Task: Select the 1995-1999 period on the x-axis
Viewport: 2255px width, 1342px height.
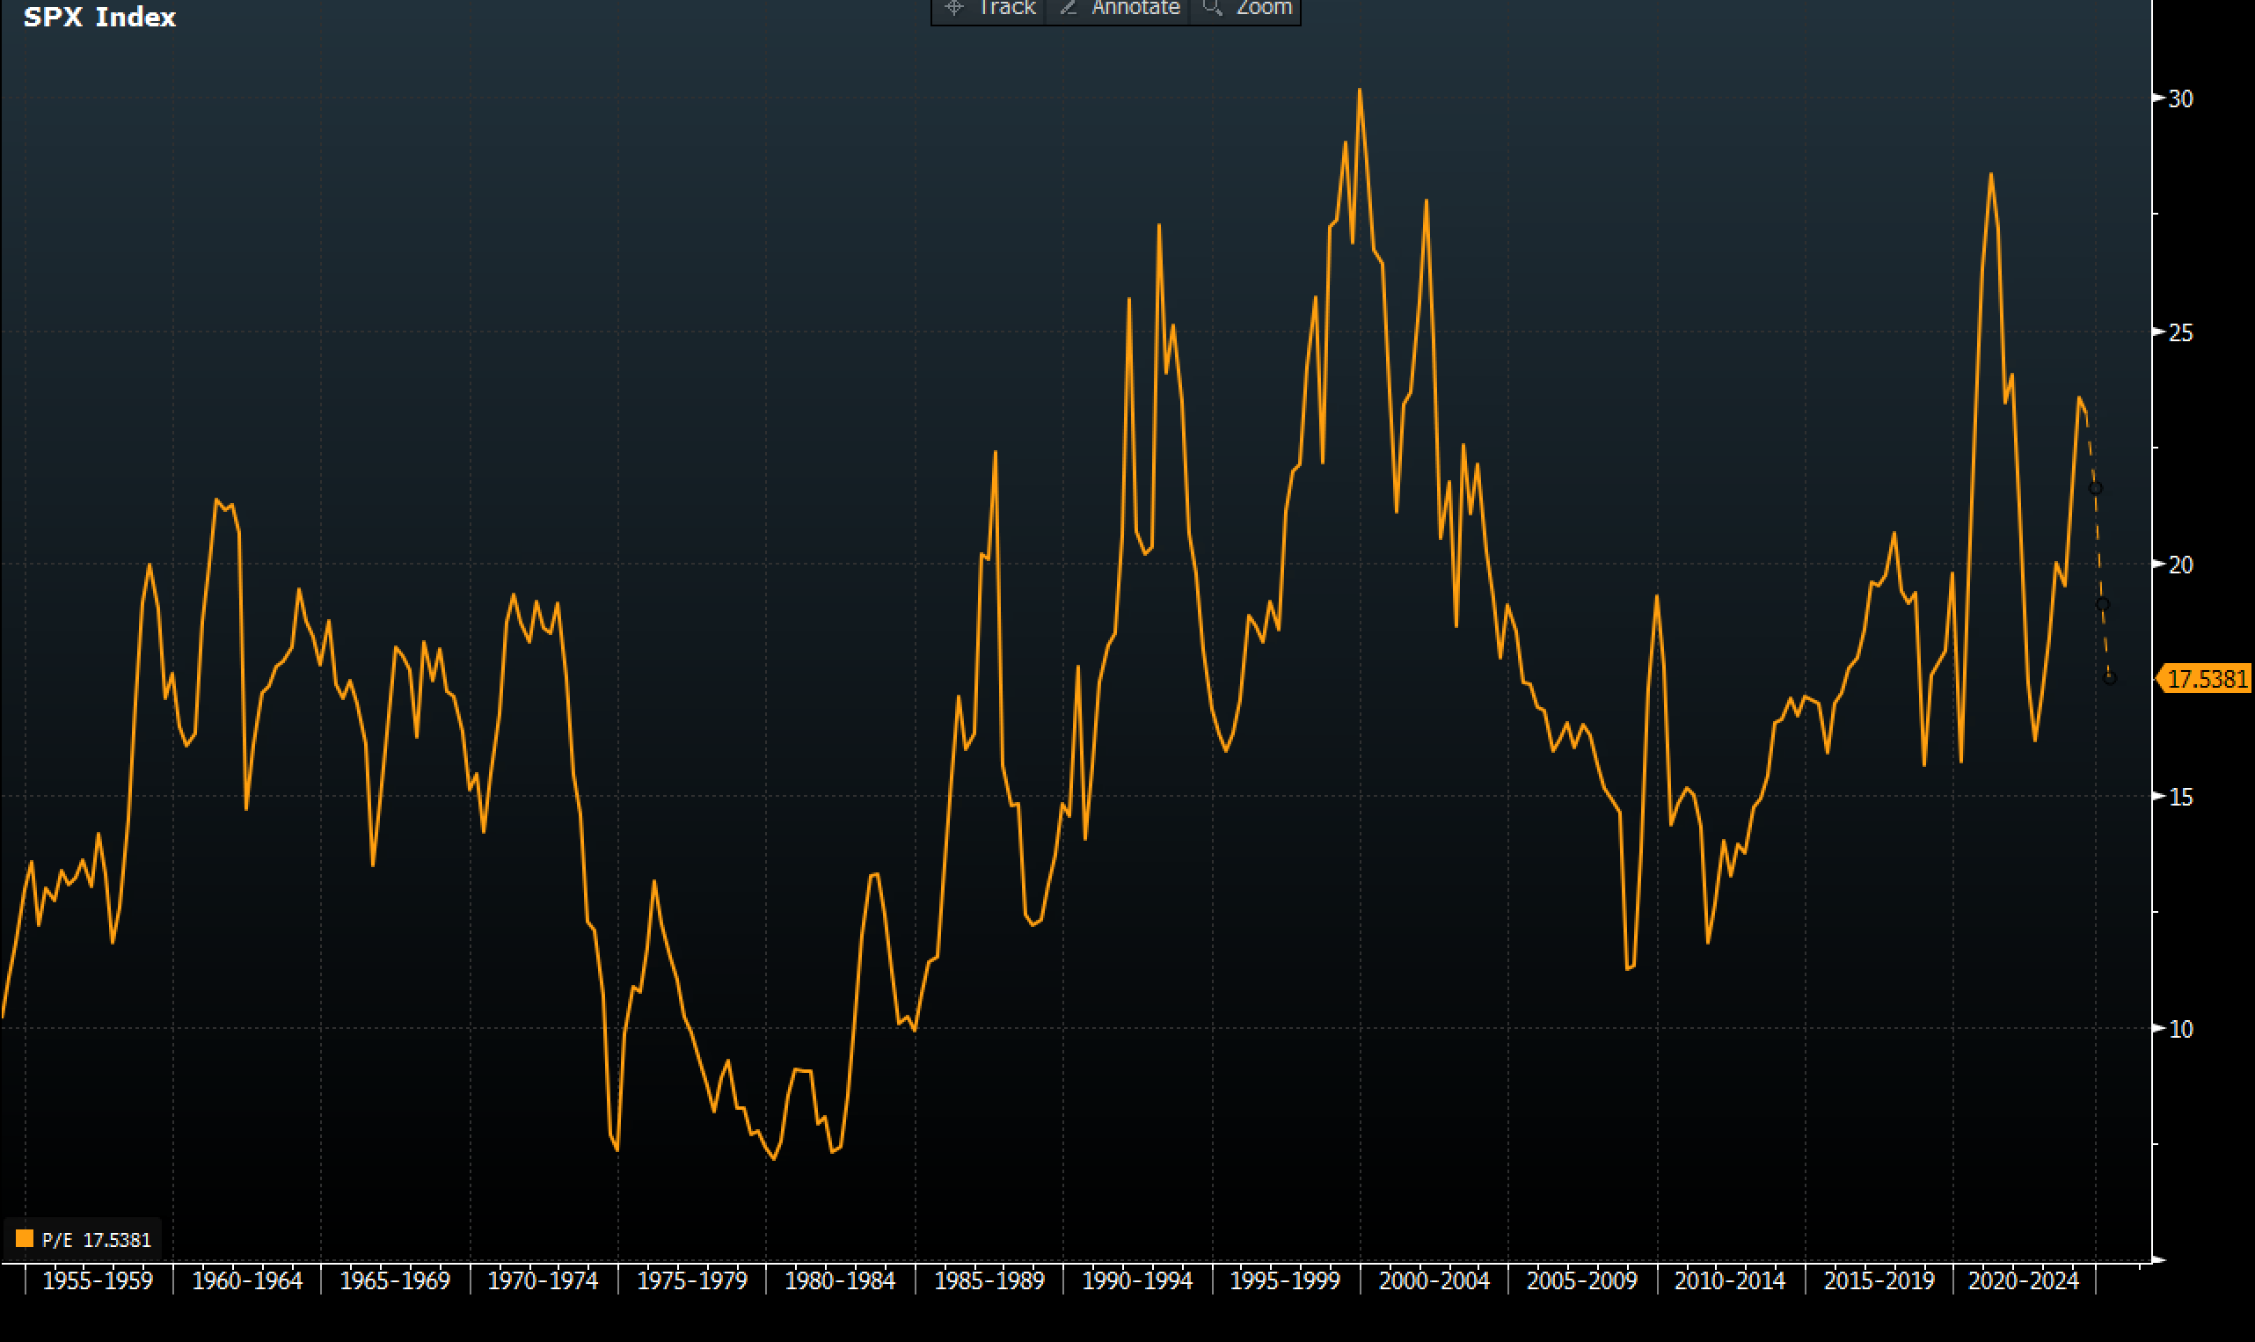Action: click(x=1285, y=1280)
